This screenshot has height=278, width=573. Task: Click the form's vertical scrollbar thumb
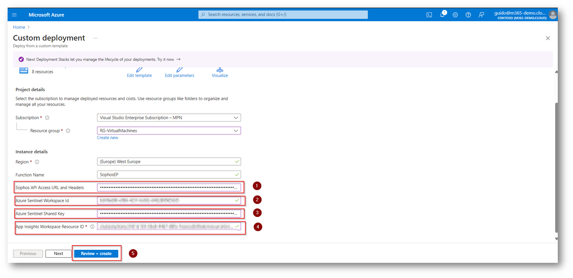tap(556, 168)
